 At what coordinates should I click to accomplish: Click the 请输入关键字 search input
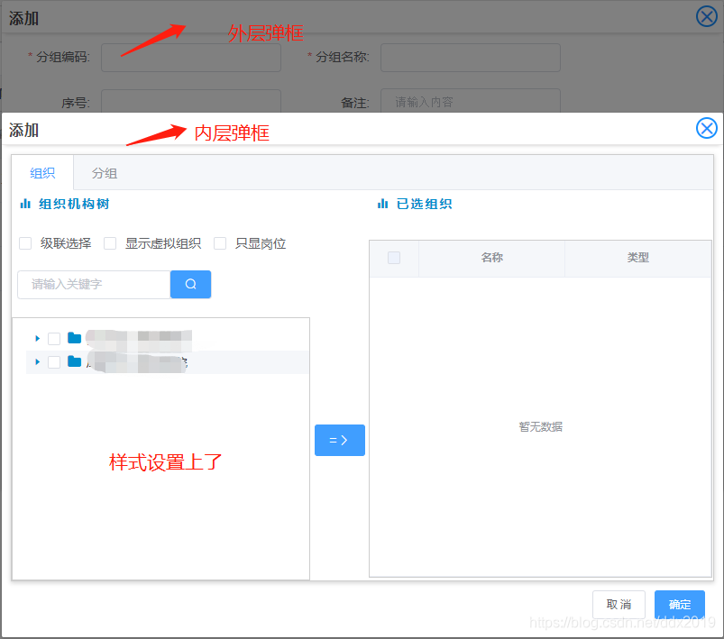(x=93, y=284)
